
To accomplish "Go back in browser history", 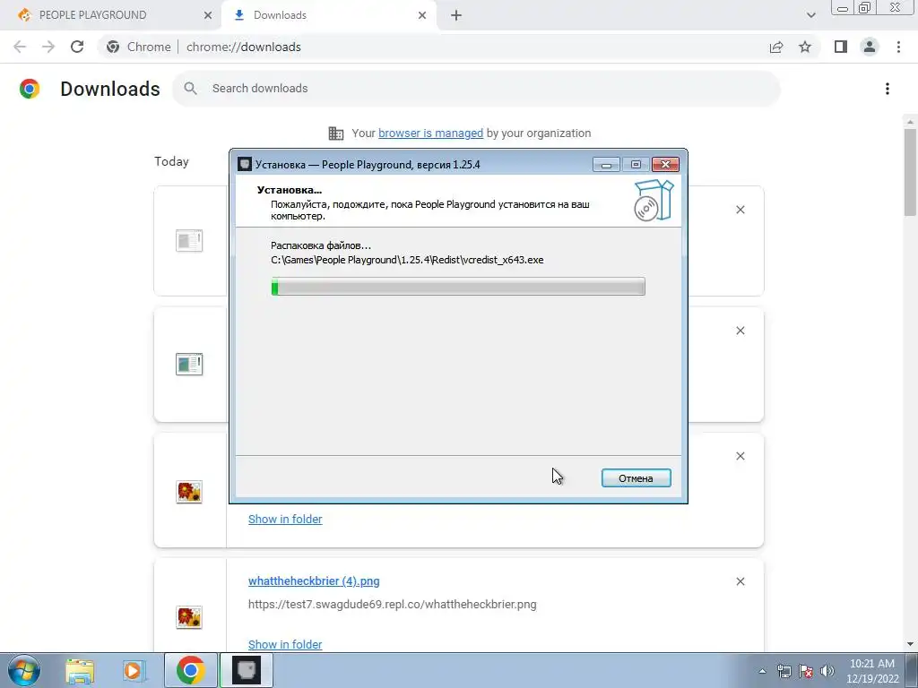I will [x=20, y=47].
